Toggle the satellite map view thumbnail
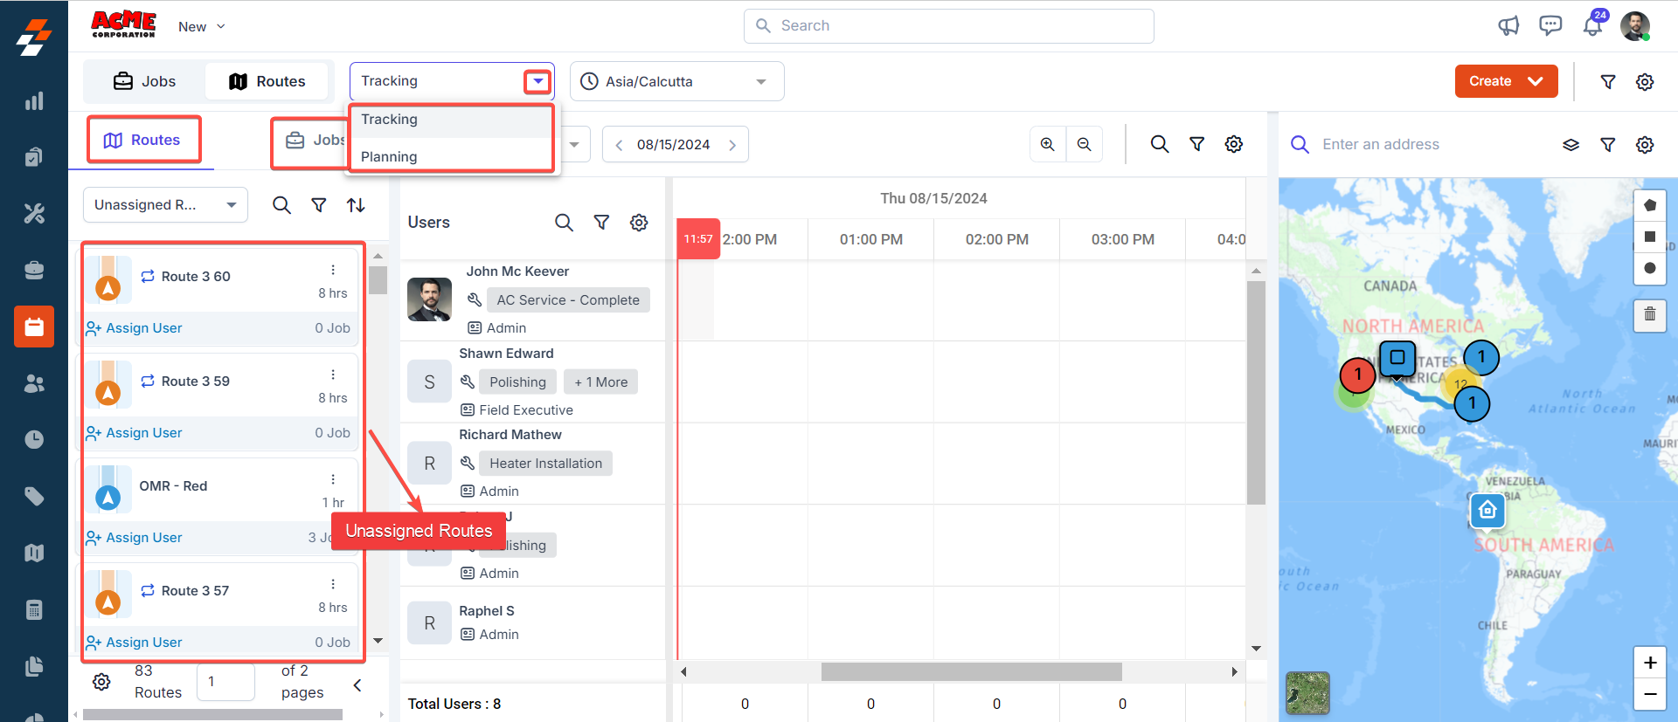 point(1307,693)
